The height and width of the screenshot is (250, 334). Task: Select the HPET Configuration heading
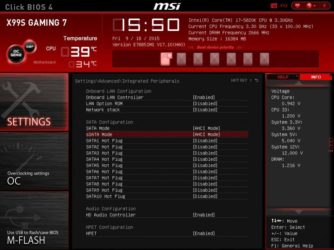pos(109,227)
